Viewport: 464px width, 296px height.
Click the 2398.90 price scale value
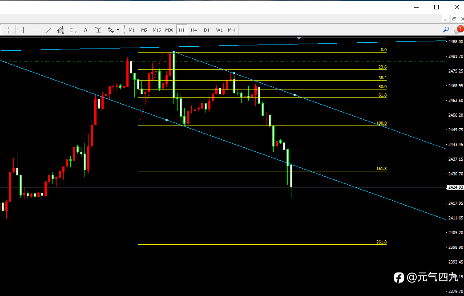point(456,247)
